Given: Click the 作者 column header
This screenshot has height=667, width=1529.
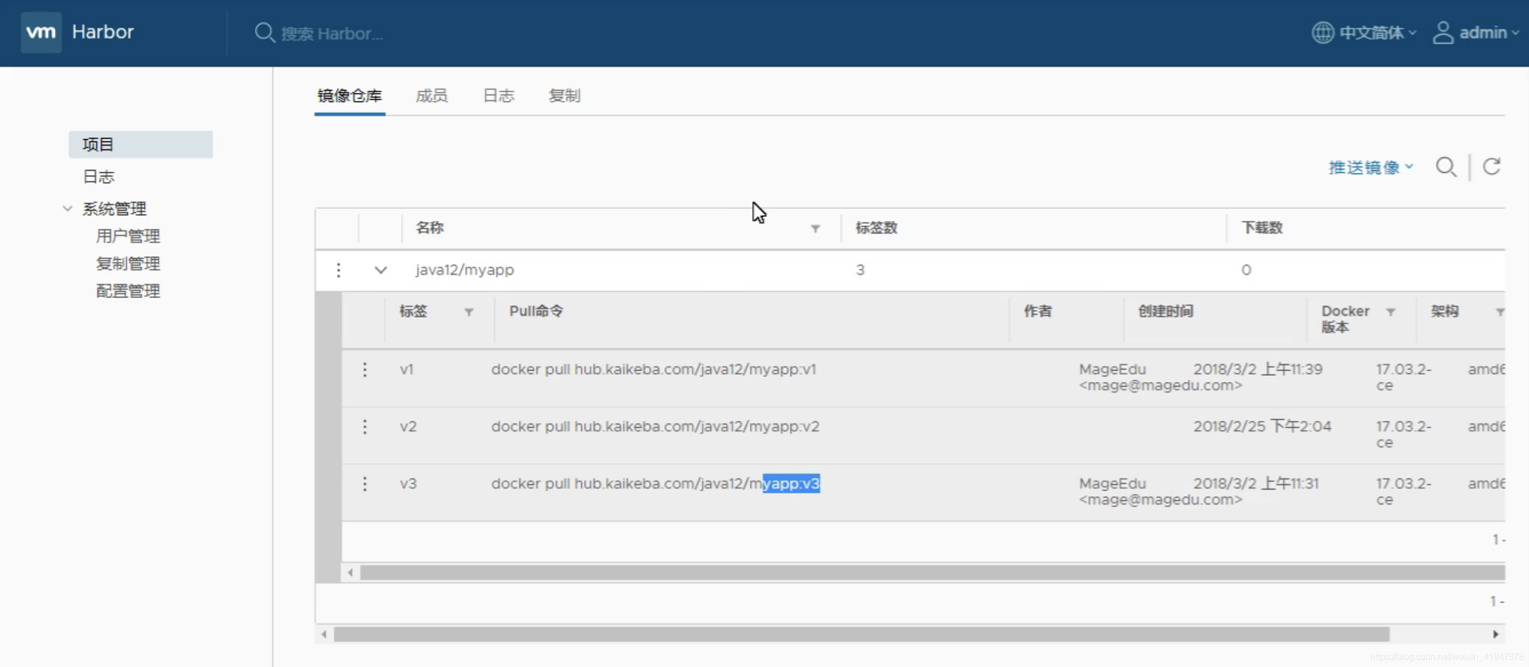Looking at the screenshot, I should 1037,312.
